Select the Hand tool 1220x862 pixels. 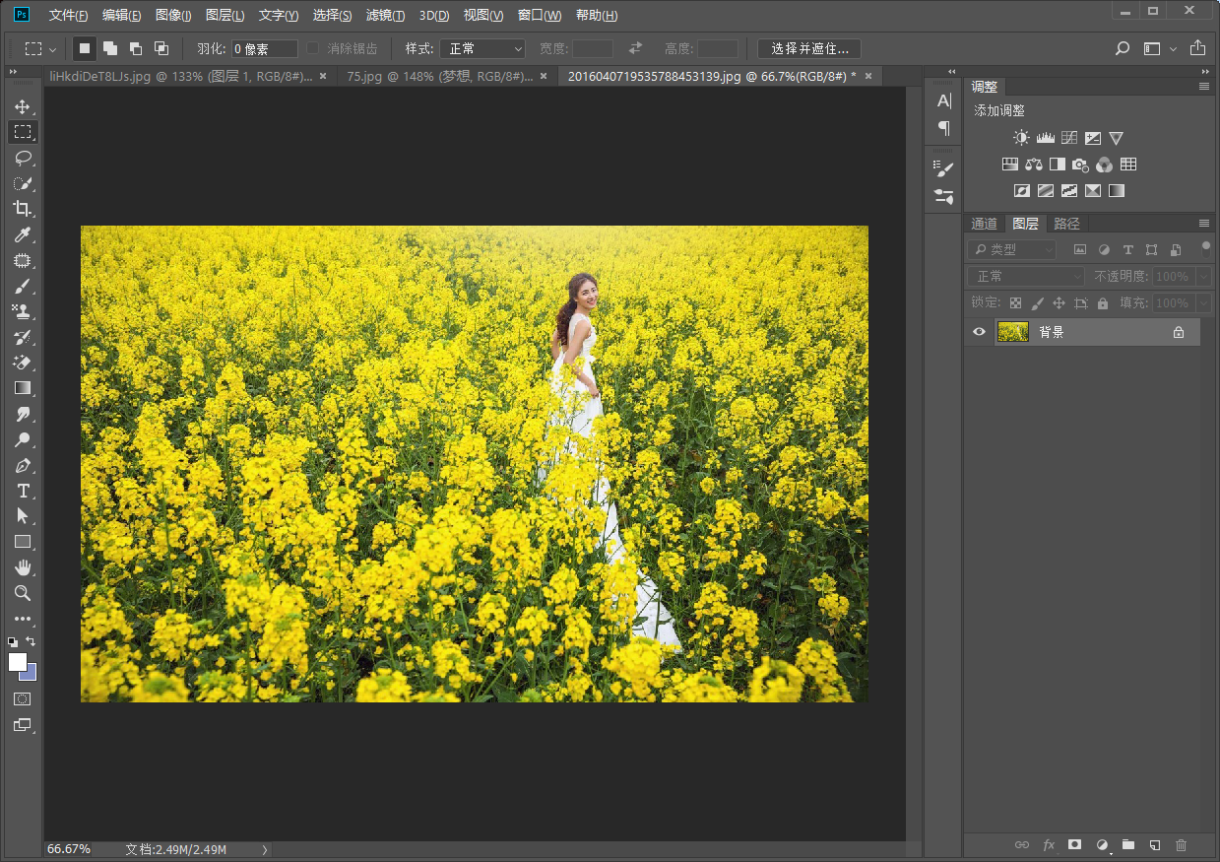click(22, 567)
